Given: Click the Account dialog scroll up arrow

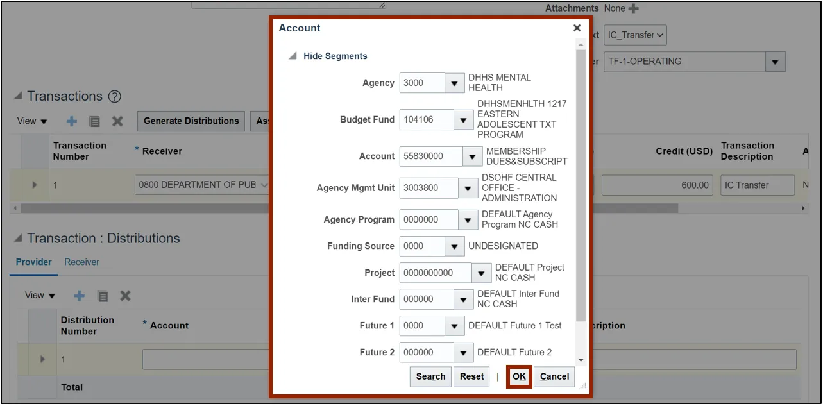Looking at the screenshot, I should 581,44.
